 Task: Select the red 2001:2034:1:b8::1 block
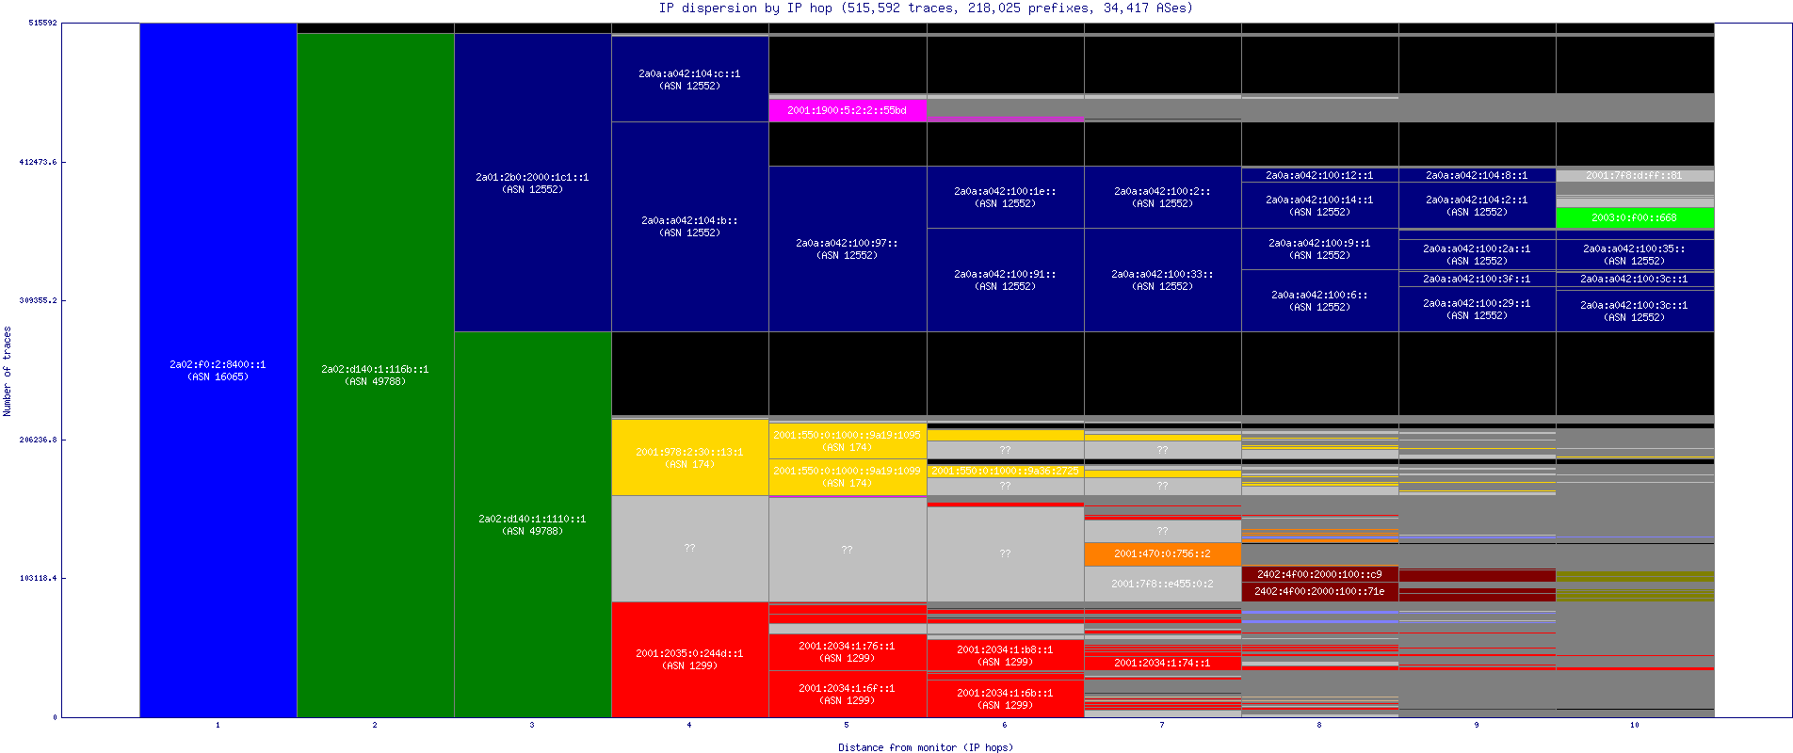(1006, 655)
